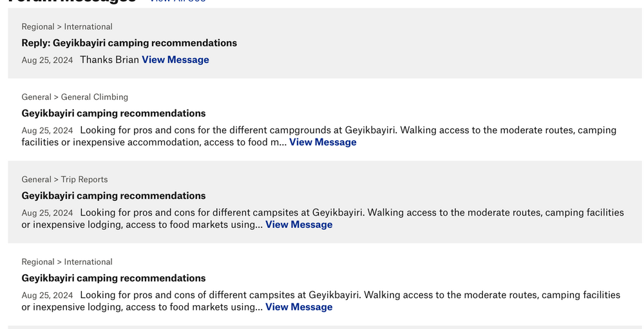
Task: Click Regional > International above the Reply title
Action: point(67,26)
